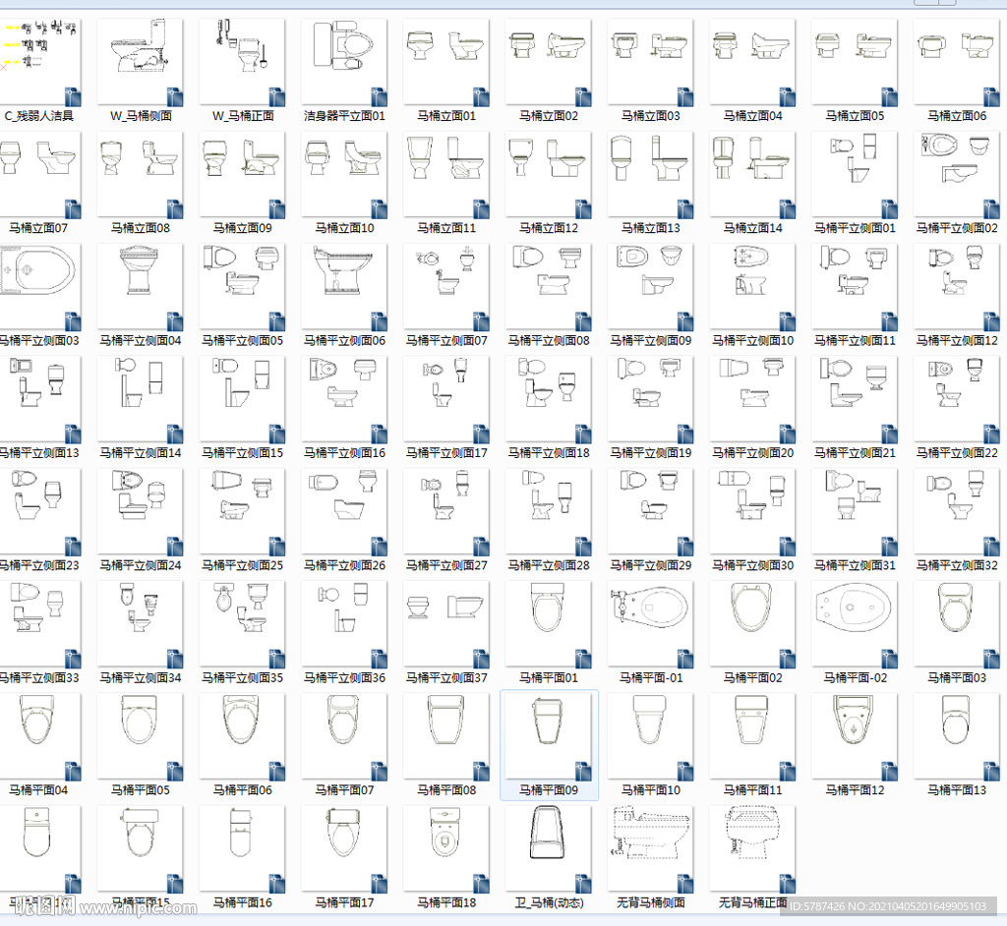
Task: Select the 马桶平立侧面12 file icon
Action: coord(958,287)
